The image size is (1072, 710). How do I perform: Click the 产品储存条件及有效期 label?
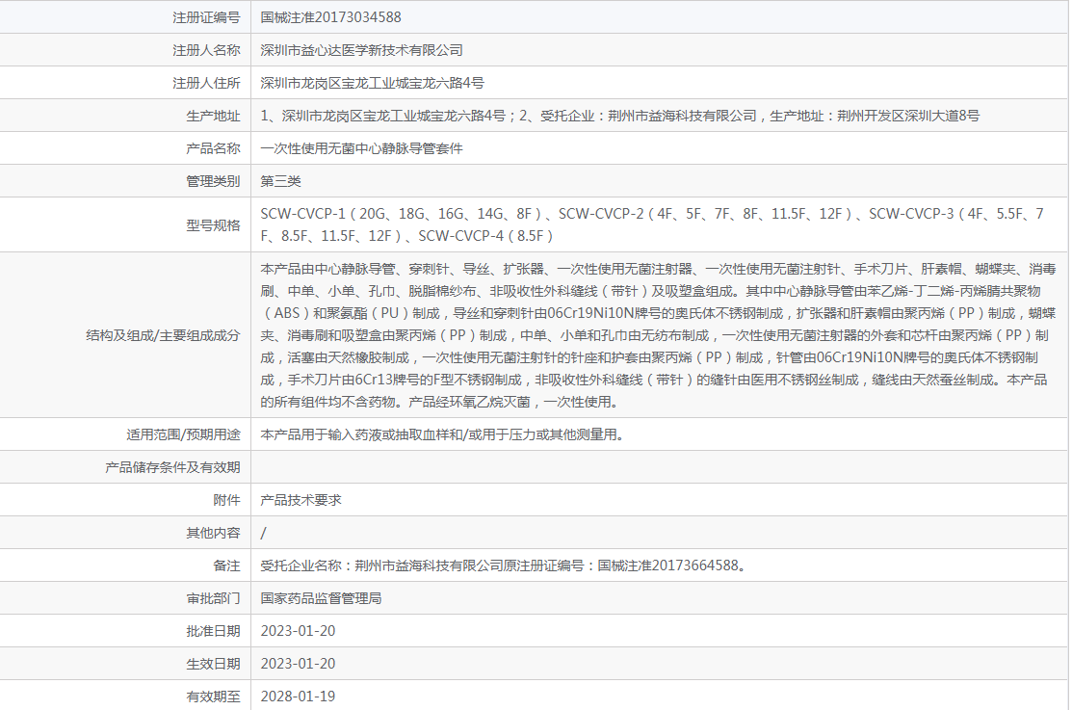pyautogui.click(x=172, y=467)
